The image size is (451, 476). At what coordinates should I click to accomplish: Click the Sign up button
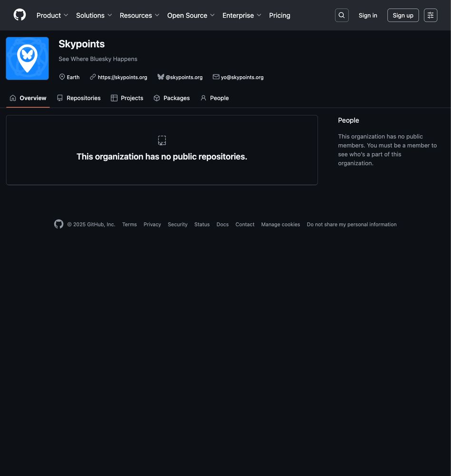(403, 15)
